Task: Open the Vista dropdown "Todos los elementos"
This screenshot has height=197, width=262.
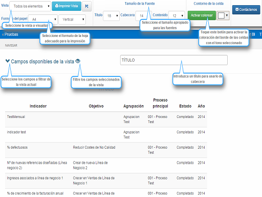Action: click(30, 6)
